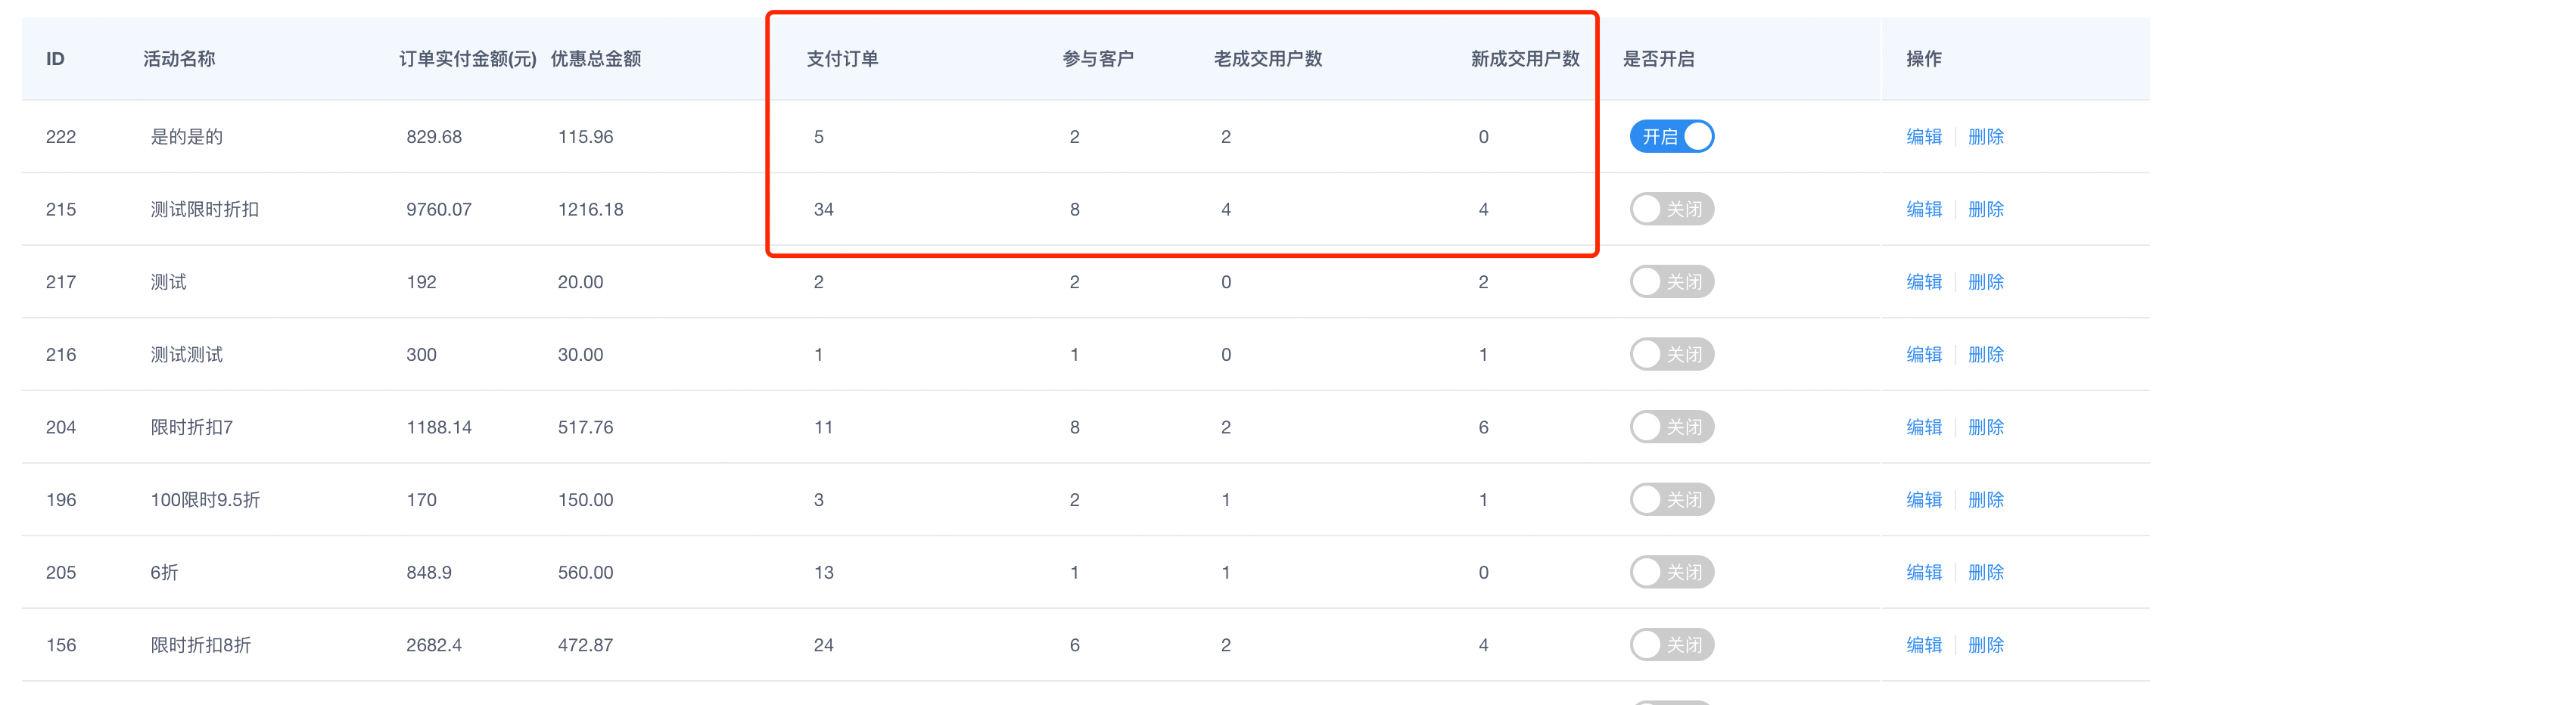The image size is (2576, 705).
Task: Open 编辑 for activity ID 217
Action: [x=1923, y=282]
